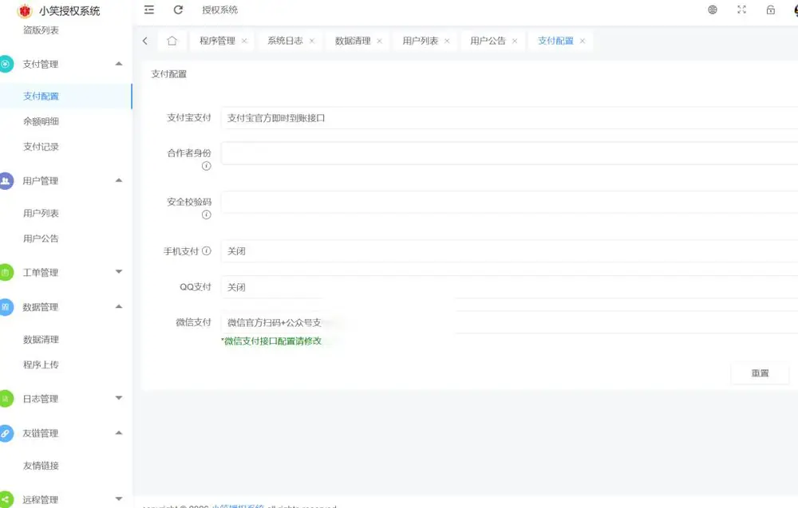Screen dimensions: 798x508
Task: Click the 重置 reset button
Action: click(x=760, y=373)
